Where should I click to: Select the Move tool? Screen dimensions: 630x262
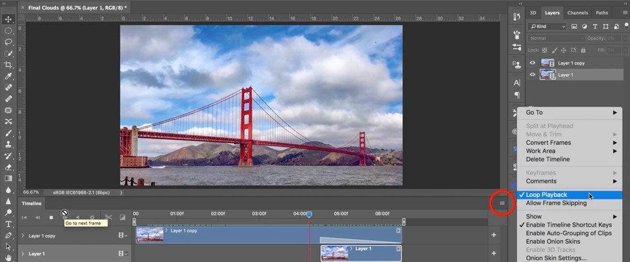(8, 19)
